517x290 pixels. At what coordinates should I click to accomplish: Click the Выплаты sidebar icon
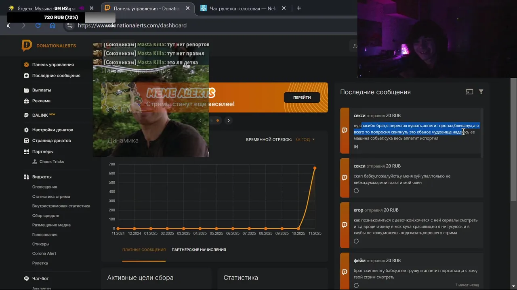tap(26, 90)
